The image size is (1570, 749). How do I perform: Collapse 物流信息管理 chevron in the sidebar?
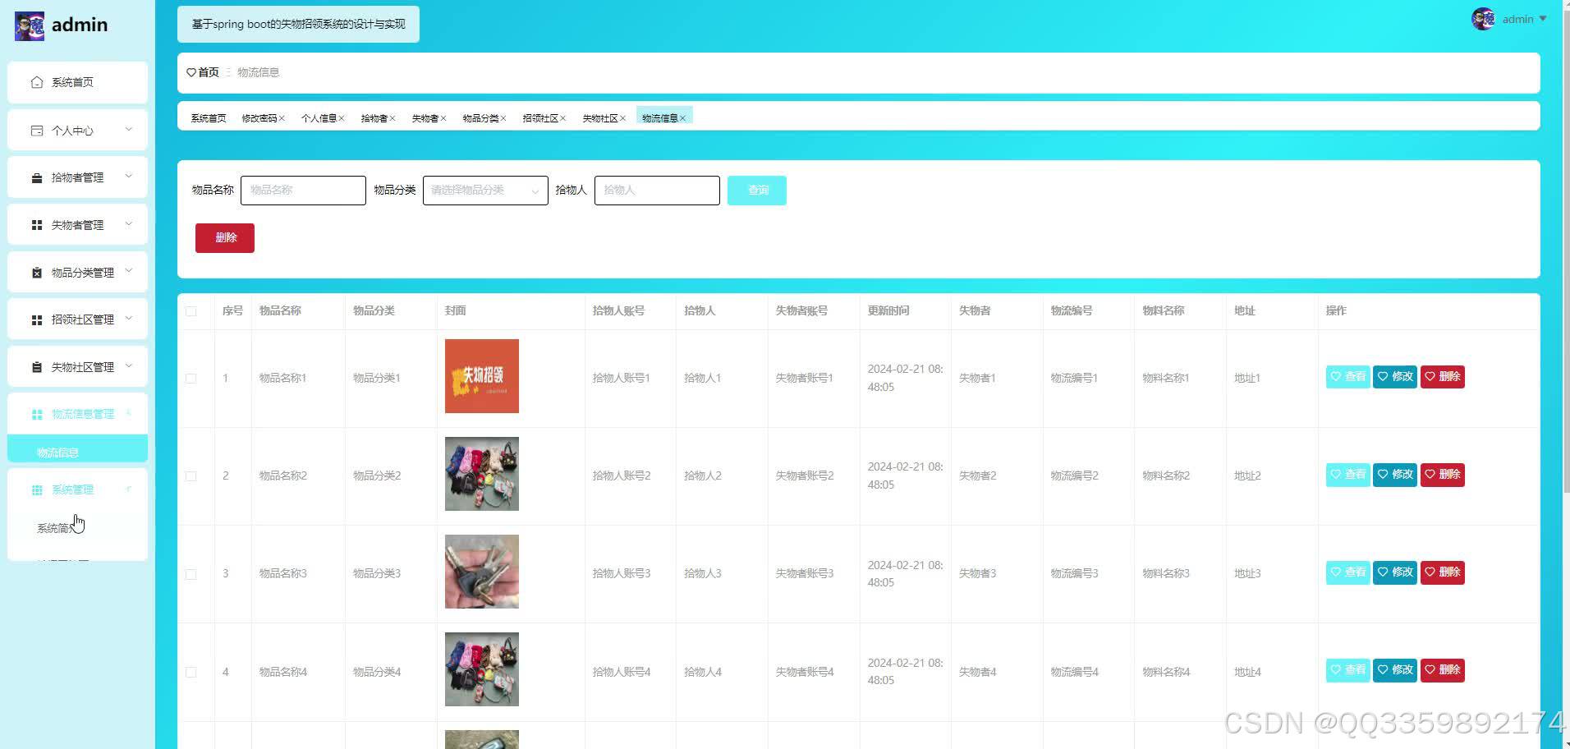129,413
